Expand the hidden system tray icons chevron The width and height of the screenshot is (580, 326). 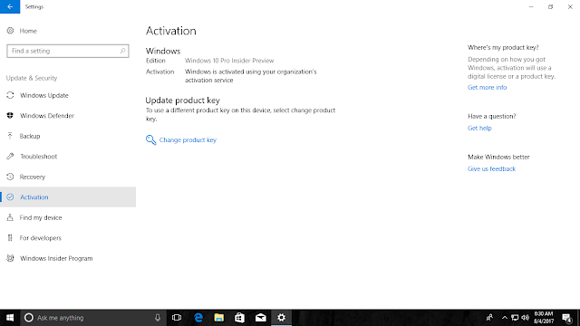coord(505,318)
